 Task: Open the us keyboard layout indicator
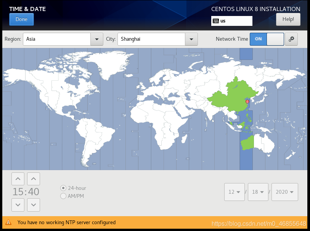click(x=232, y=21)
